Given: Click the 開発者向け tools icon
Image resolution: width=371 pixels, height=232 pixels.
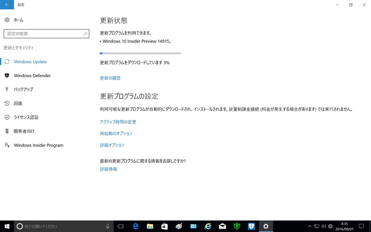Looking at the screenshot, I should pos(7,131).
